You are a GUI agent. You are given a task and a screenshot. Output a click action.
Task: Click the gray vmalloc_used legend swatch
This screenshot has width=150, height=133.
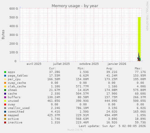click(x=5, y=108)
